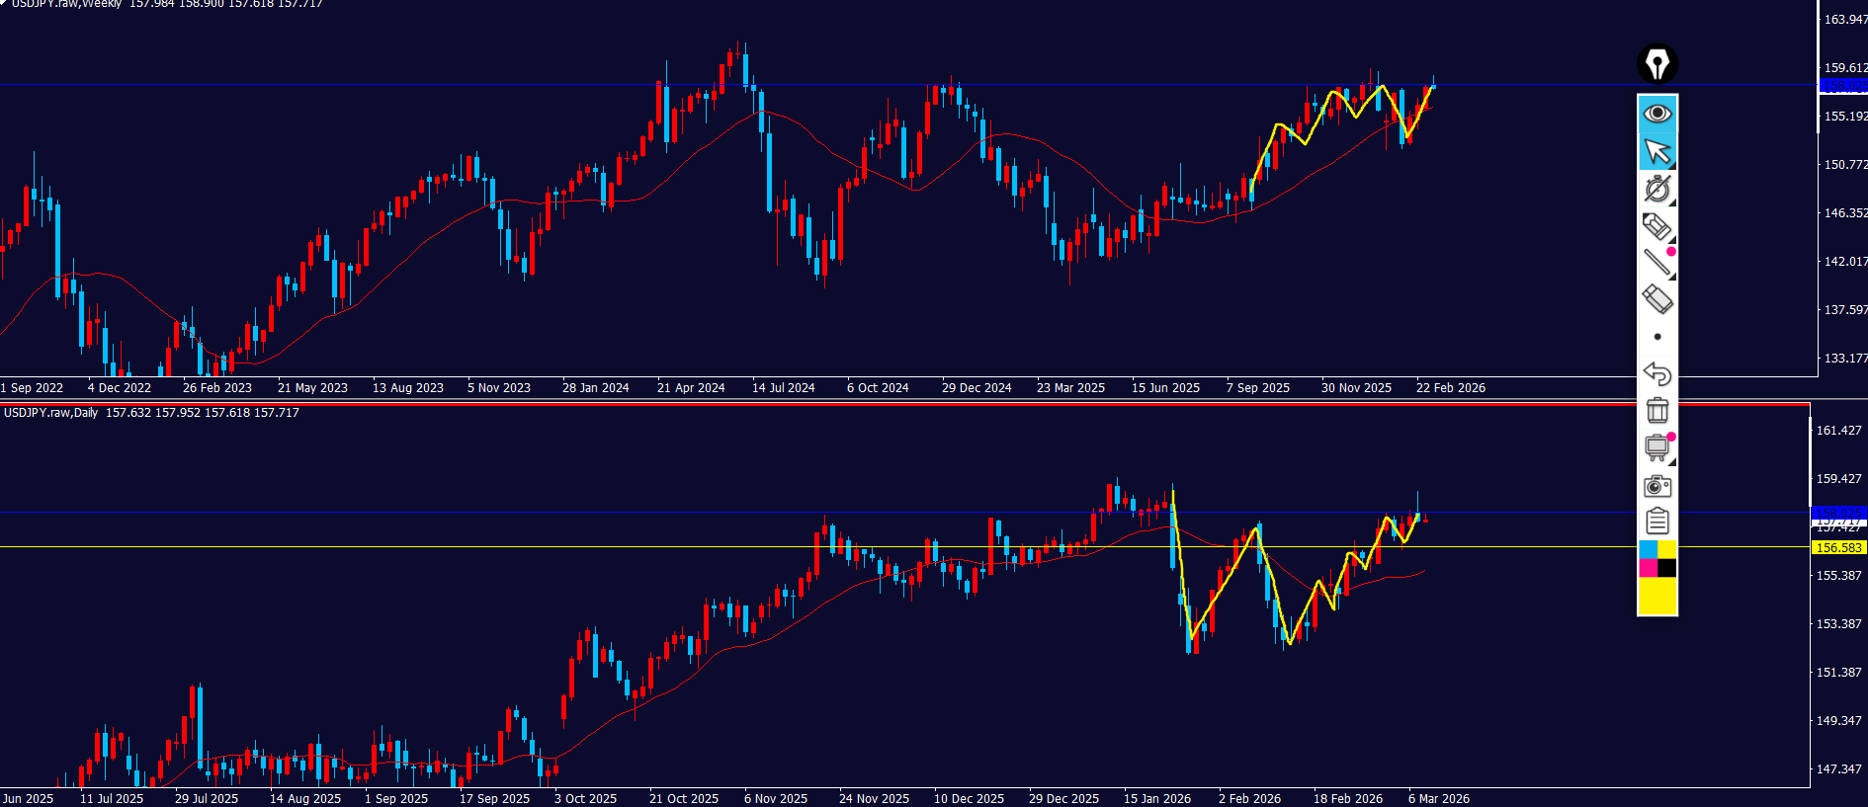Click the pen nib logo button
This screenshot has height=807, width=1868.
point(1657,65)
